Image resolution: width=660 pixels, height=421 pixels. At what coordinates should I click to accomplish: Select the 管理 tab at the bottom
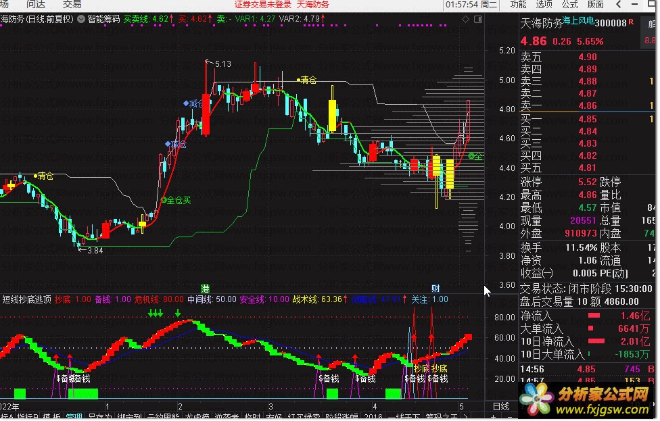(x=74, y=416)
